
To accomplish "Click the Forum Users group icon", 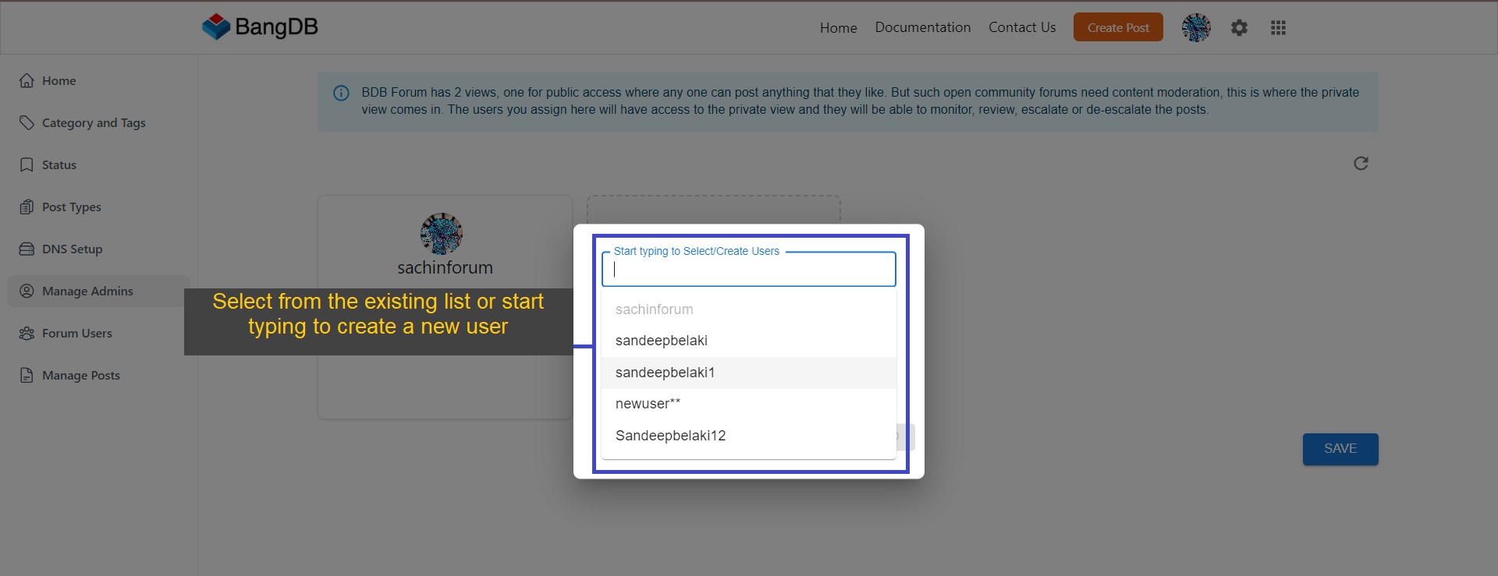I will tap(27, 333).
